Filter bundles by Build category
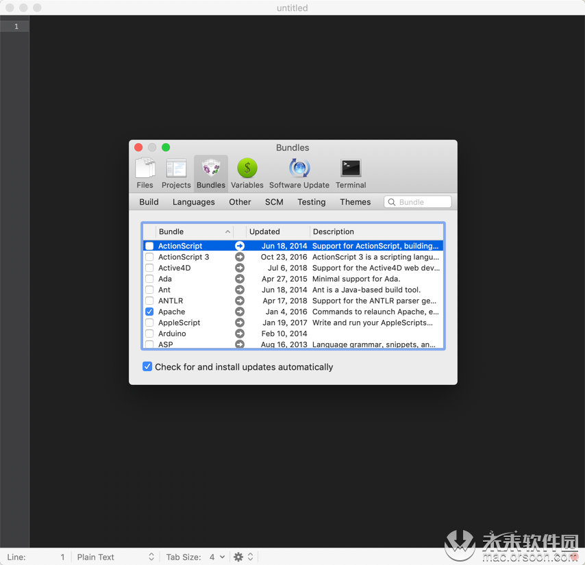585x565 pixels. 149,202
